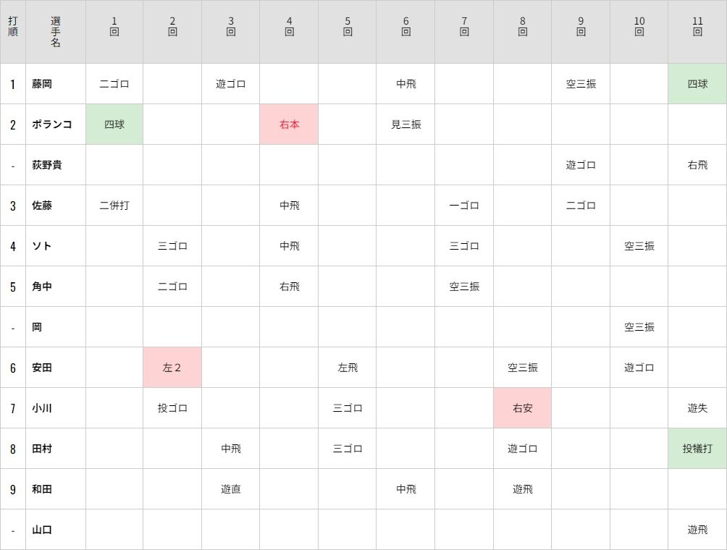The width and height of the screenshot is (727, 550).
Task: Select the 安田 name cell
Action: point(42,368)
